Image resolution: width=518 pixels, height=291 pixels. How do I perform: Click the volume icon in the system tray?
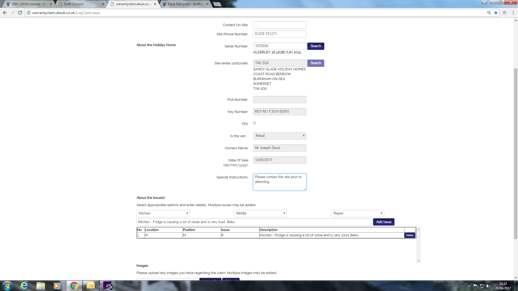[488, 286]
